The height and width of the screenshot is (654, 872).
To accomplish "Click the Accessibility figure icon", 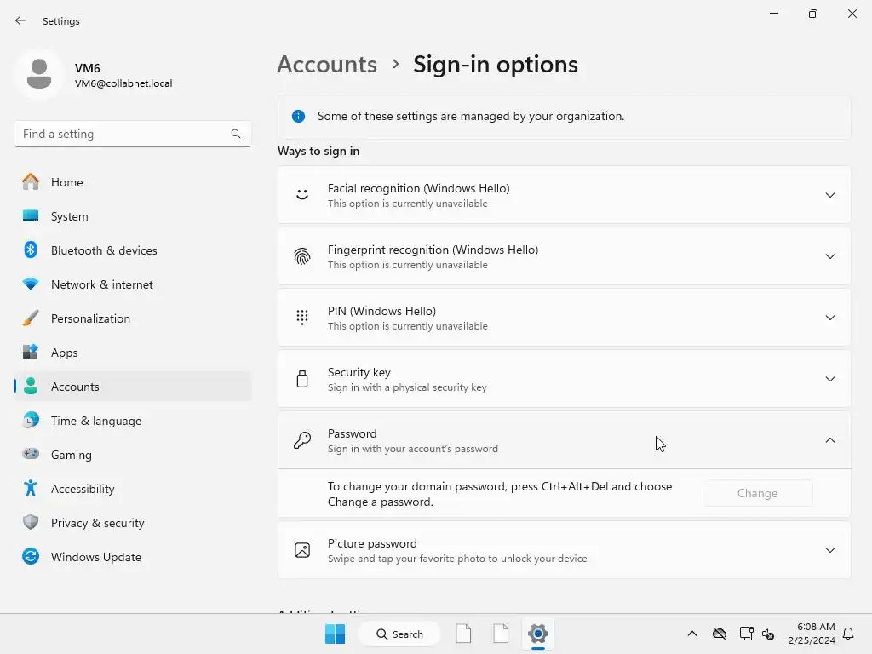I will tap(31, 488).
